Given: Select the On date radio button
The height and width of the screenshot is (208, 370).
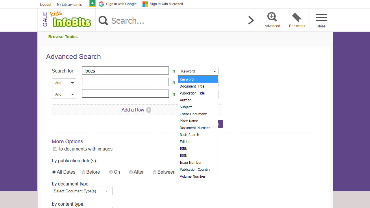Looking at the screenshot, I should pyautogui.click(x=111, y=172).
